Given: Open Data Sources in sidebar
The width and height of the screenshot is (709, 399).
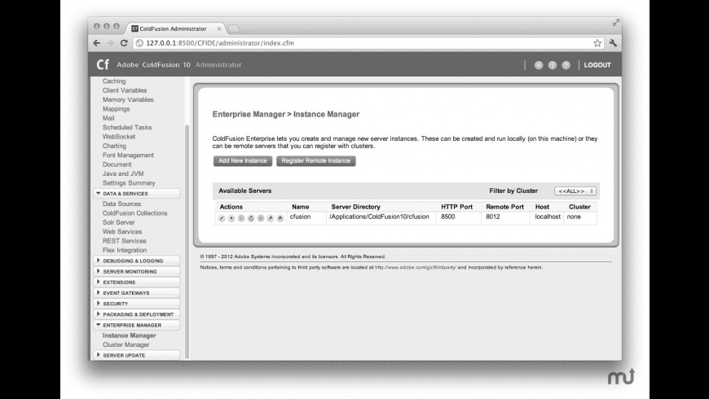Looking at the screenshot, I should (121, 204).
